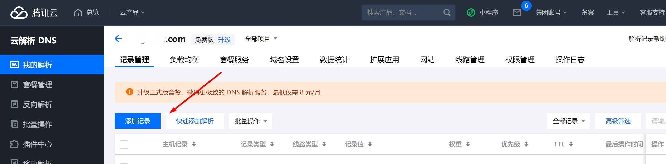Expand the 全部记录 filter dropdown
The height and width of the screenshot is (164, 666).
click(569, 121)
